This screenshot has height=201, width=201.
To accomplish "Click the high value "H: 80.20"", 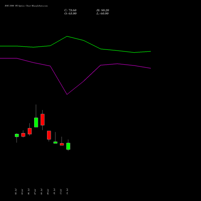I will (103, 10).
